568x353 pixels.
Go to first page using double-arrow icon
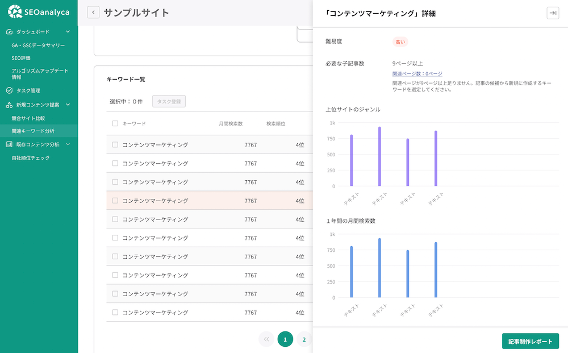click(x=266, y=339)
